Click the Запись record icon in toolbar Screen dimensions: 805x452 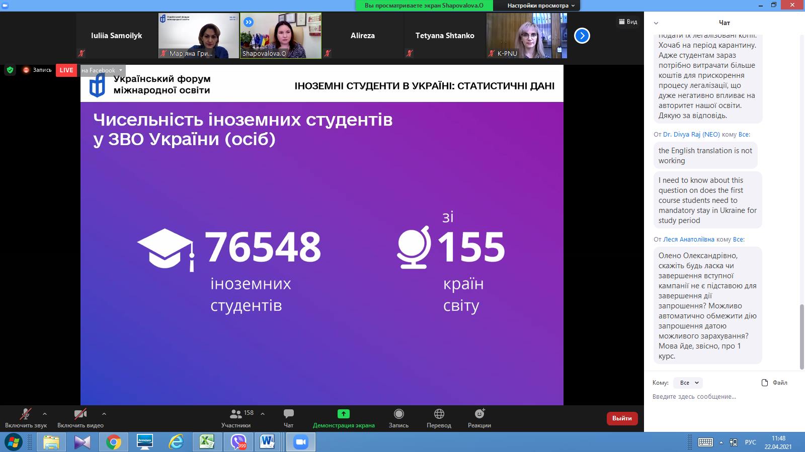[x=398, y=414]
